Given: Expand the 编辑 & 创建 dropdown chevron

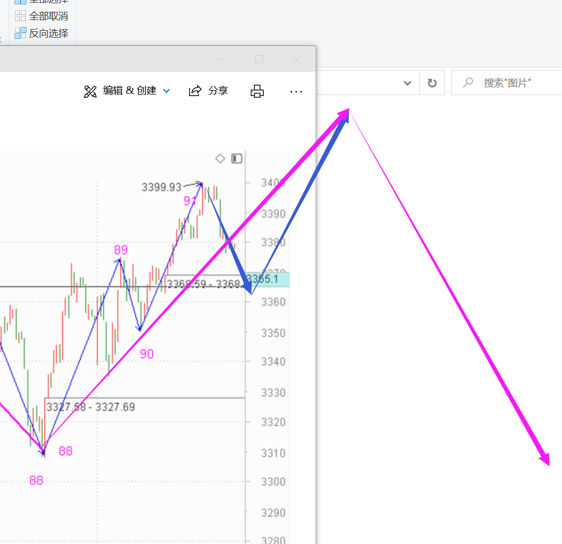Looking at the screenshot, I should [166, 91].
